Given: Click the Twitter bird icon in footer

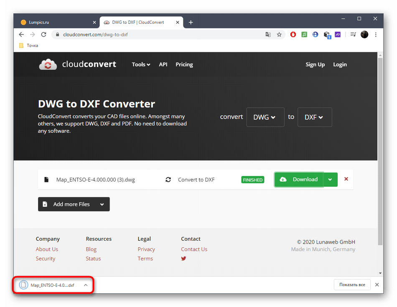Looking at the screenshot, I should pyautogui.click(x=183, y=259).
